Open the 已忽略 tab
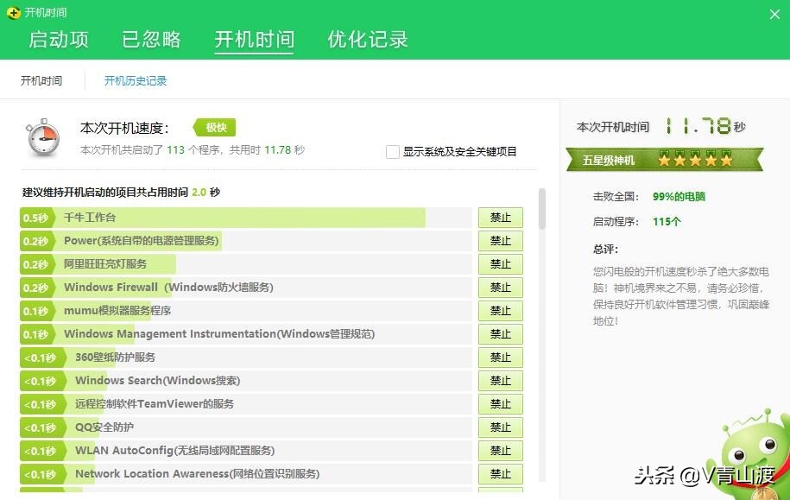 (x=151, y=40)
